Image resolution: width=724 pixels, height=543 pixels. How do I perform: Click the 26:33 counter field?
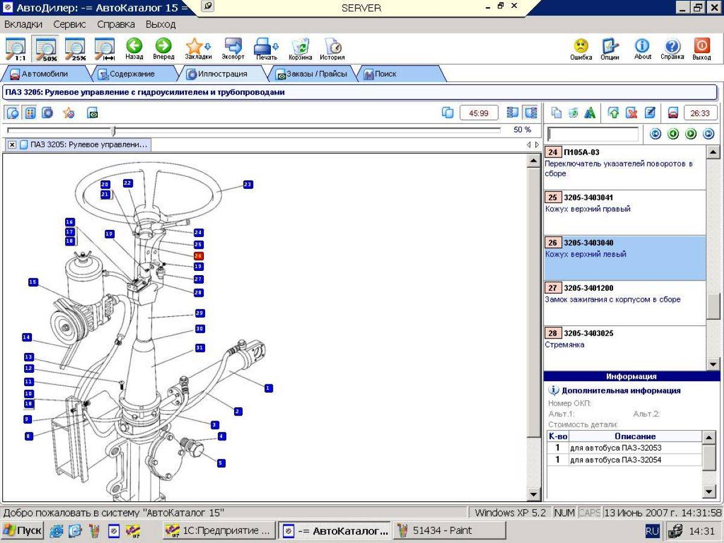pyautogui.click(x=700, y=113)
